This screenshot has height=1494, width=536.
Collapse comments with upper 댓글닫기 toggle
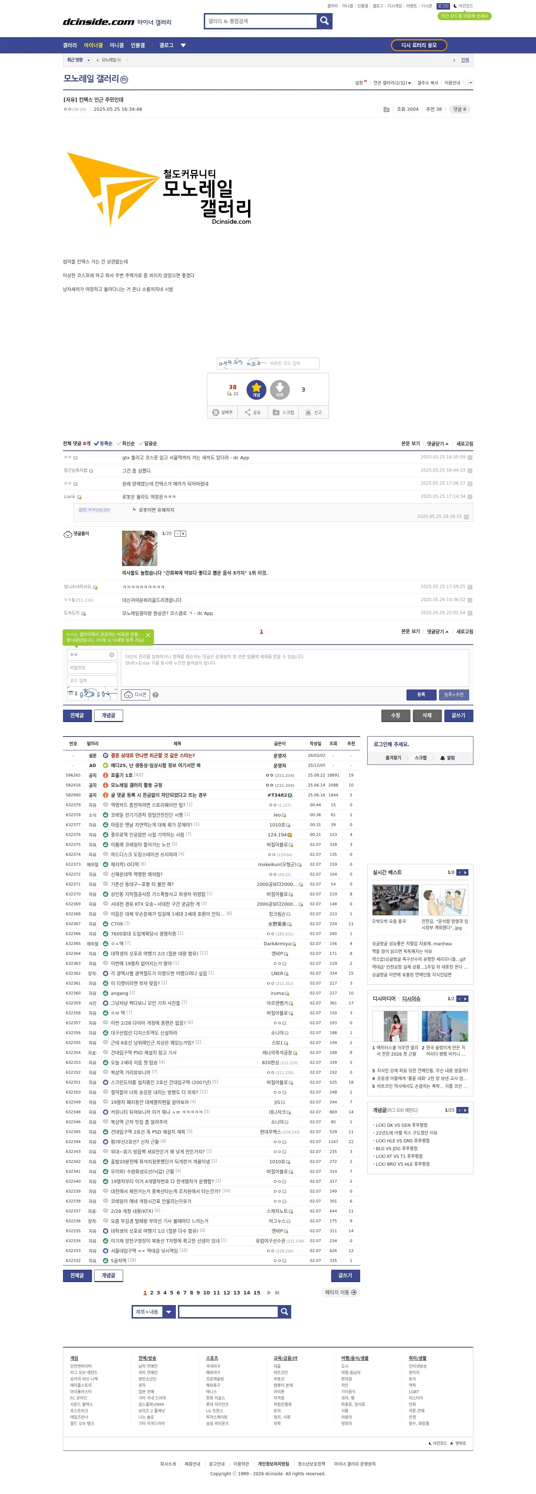tap(437, 444)
